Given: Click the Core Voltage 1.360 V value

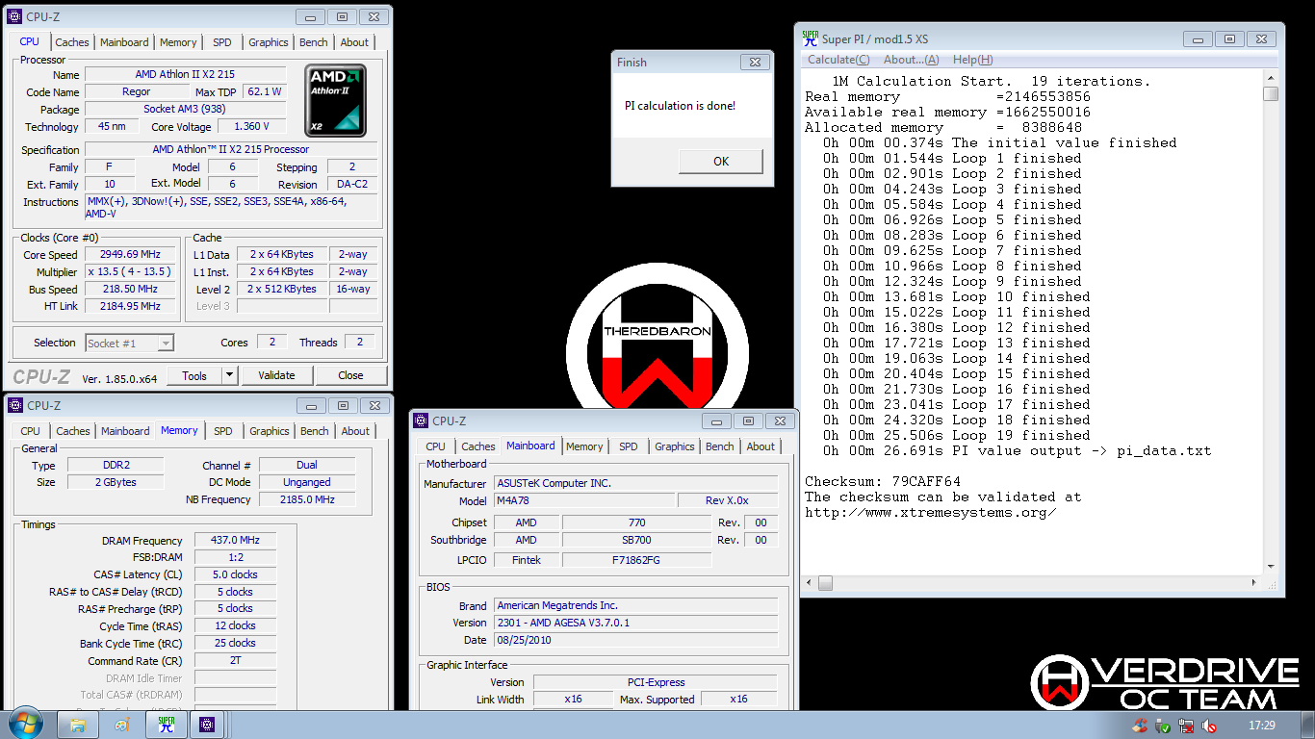Looking at the screenshot, I should tap(250, 126).
